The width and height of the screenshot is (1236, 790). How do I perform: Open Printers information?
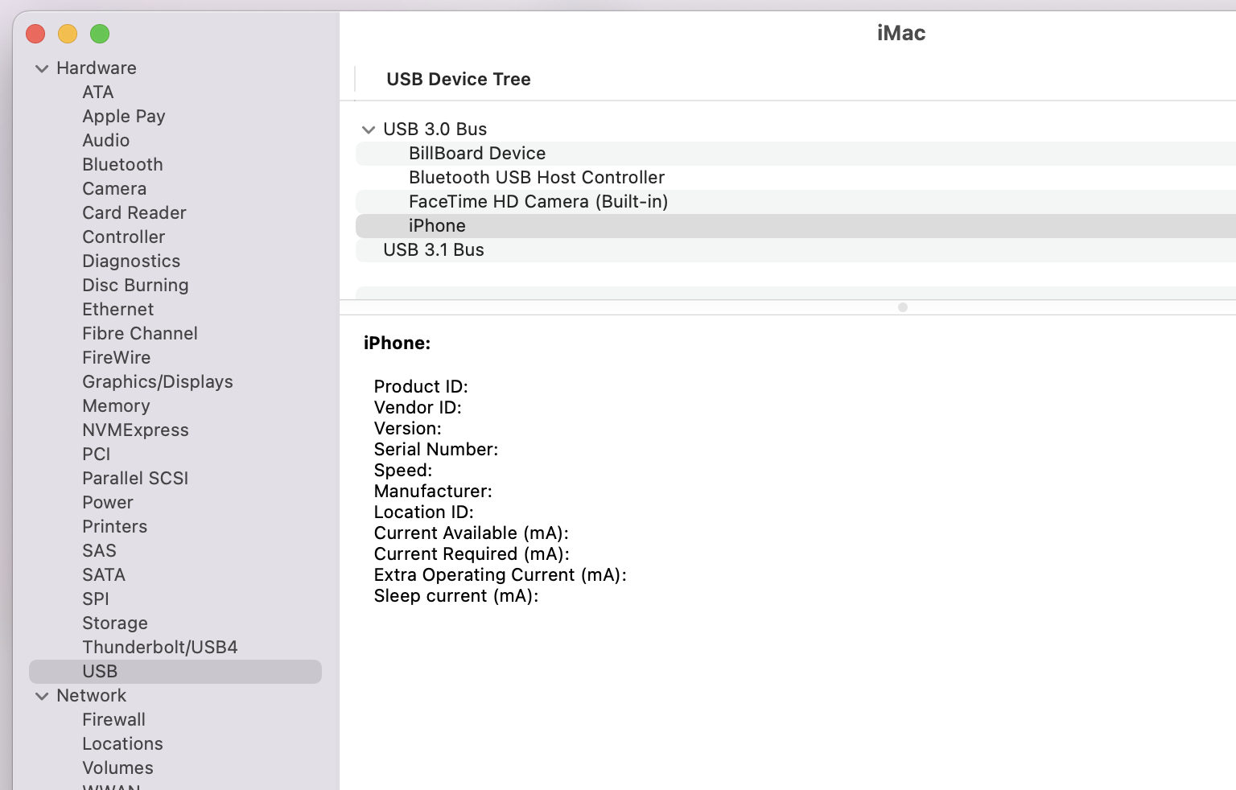tap(114, 527)
